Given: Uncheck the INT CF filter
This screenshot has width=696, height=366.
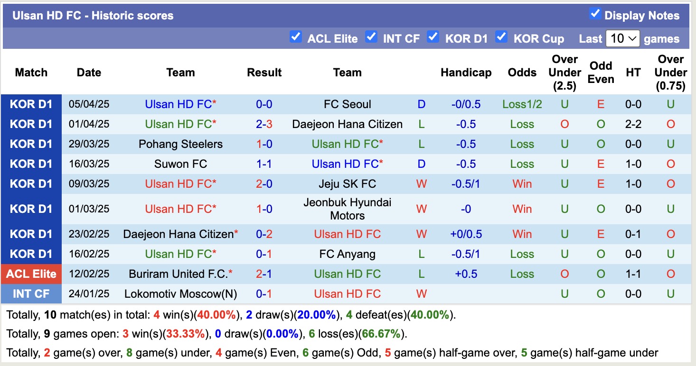Looking at the screenshot, I should 371,37.
